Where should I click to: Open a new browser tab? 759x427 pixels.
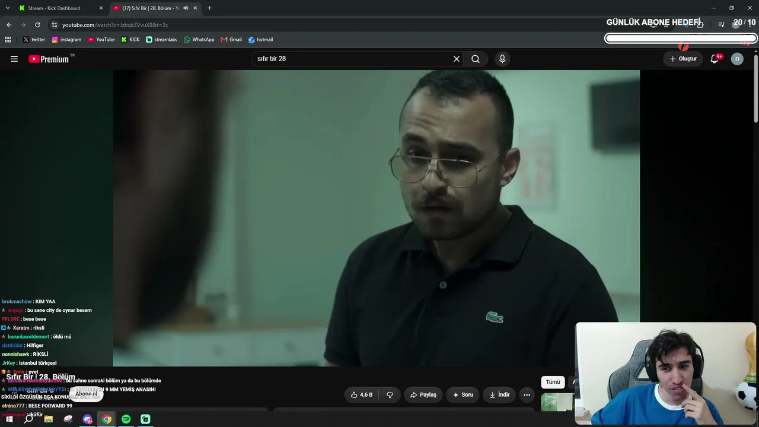pos(209,8)
